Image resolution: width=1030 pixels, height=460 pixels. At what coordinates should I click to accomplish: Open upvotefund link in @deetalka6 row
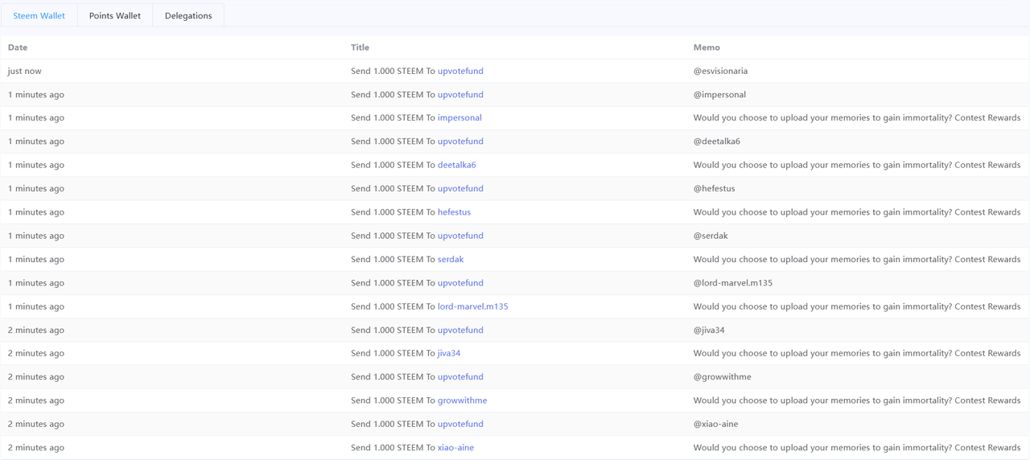pyautogui.click(x=460, y=141)
